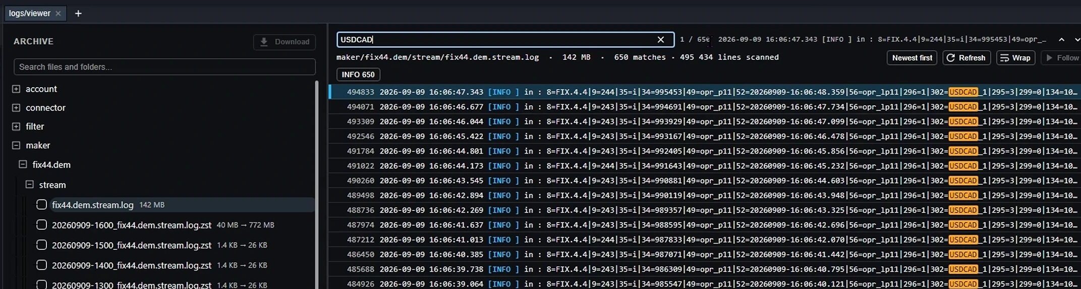Select log line 494833
1081x289 pixels.
point(705,92)
